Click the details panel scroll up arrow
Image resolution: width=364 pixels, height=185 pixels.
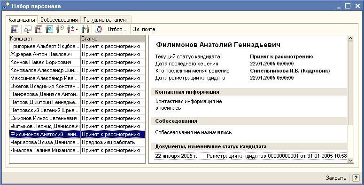350,38
